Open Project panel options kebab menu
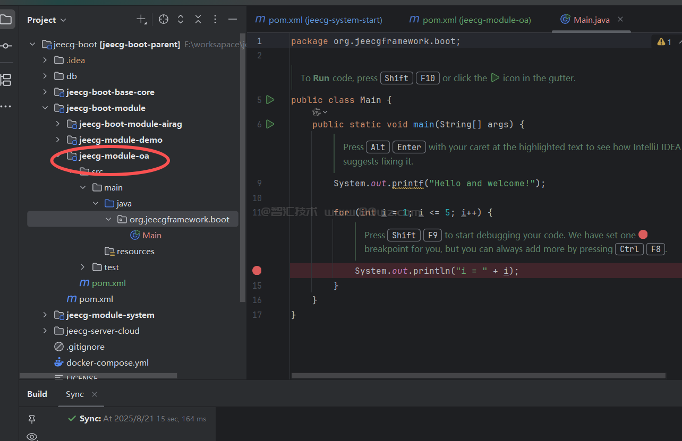682x441 pixels. tap(215, 20)
